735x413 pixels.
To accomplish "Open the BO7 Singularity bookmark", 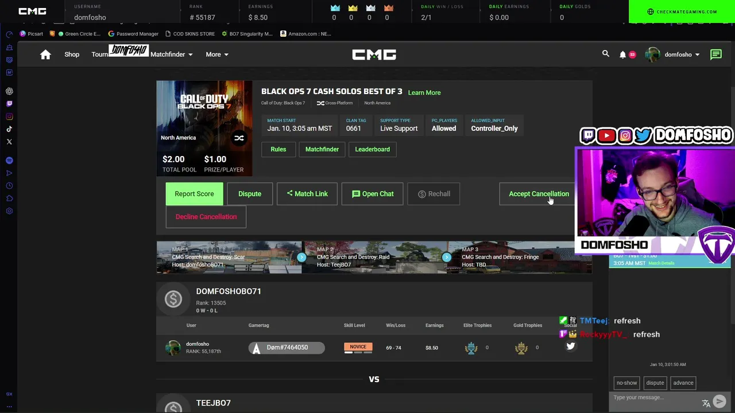I will (x=247, y=34).
